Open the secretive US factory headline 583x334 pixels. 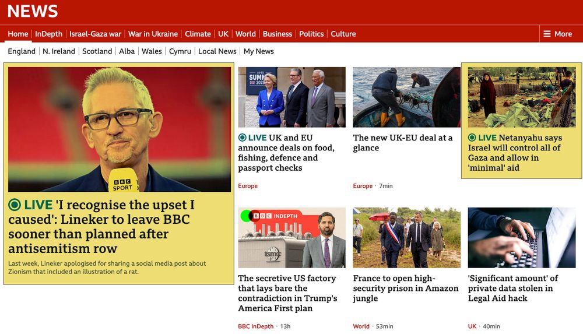click(287, 293)
